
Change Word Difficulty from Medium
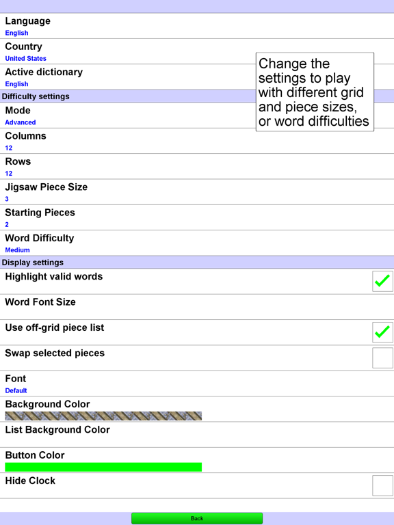click(x=197, y=243)
